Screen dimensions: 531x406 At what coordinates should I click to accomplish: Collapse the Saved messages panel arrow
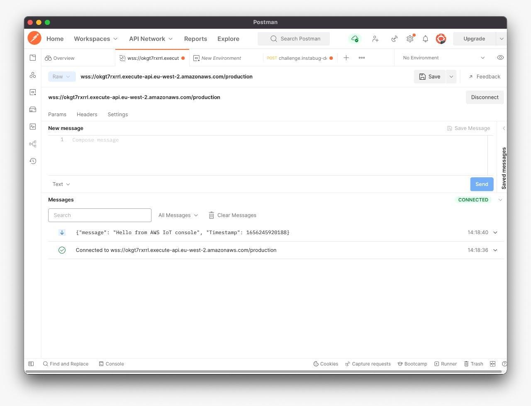(x=504, y=128)
